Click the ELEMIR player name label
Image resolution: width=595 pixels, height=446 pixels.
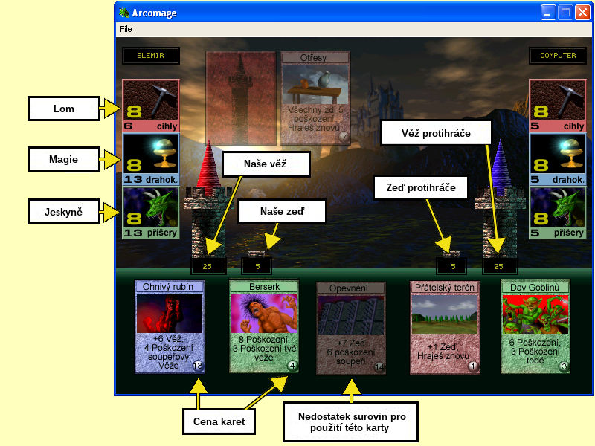(151, 55)
